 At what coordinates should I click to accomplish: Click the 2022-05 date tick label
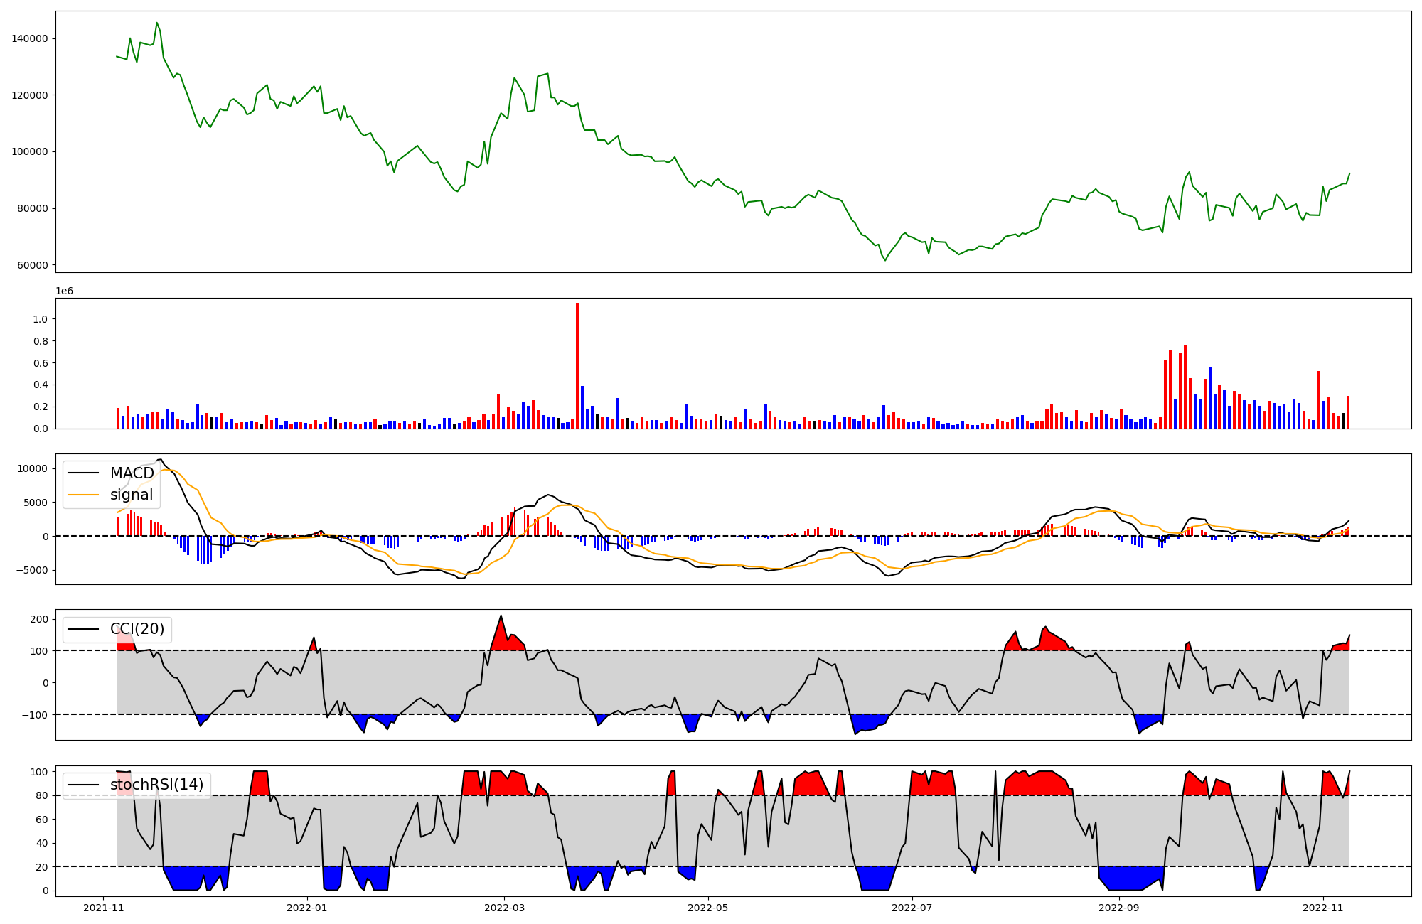[707, 908]
